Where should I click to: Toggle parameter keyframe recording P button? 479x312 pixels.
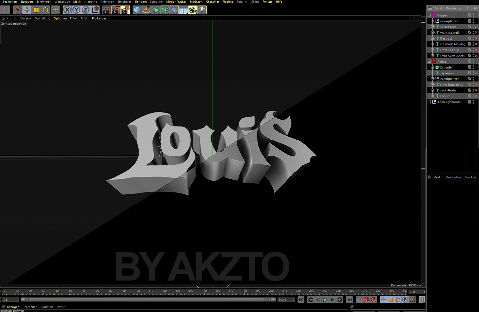pyautogui.click(x=405, y=300)
